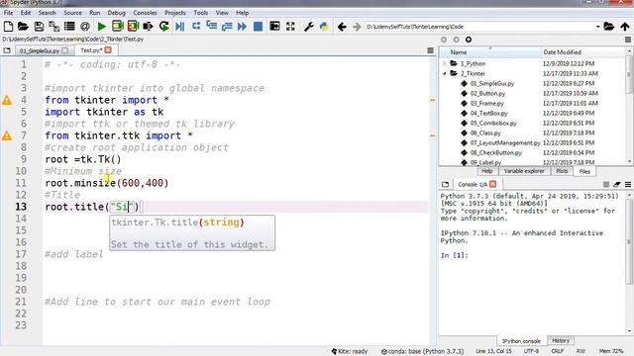
Task: Stop debugging with blue square icon
Action: (x=258, y=27)
